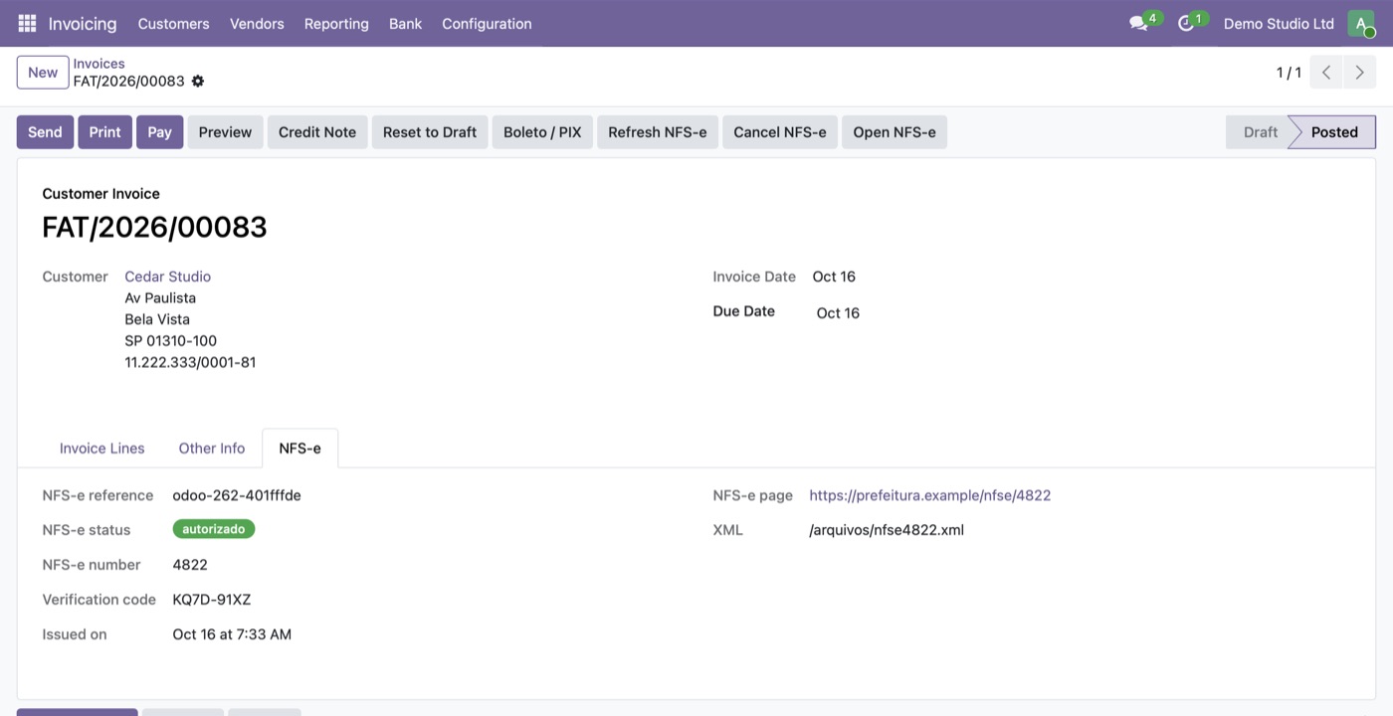The image size is (1393, 716).
Task: Switch to the Other Info tab
Action: coord(212,448)
